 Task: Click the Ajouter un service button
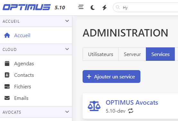pos(111,77)
